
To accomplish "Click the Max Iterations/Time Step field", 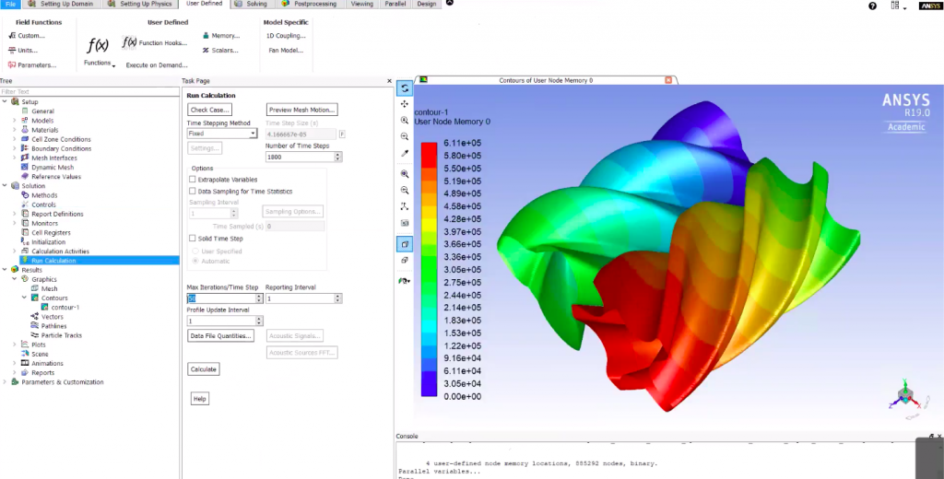I will [x=221, y=298].
